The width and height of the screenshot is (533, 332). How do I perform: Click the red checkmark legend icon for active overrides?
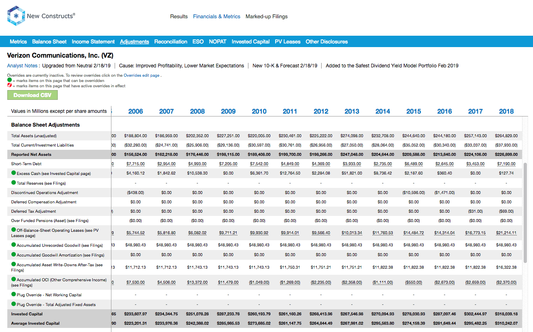(x=9, y=86)
